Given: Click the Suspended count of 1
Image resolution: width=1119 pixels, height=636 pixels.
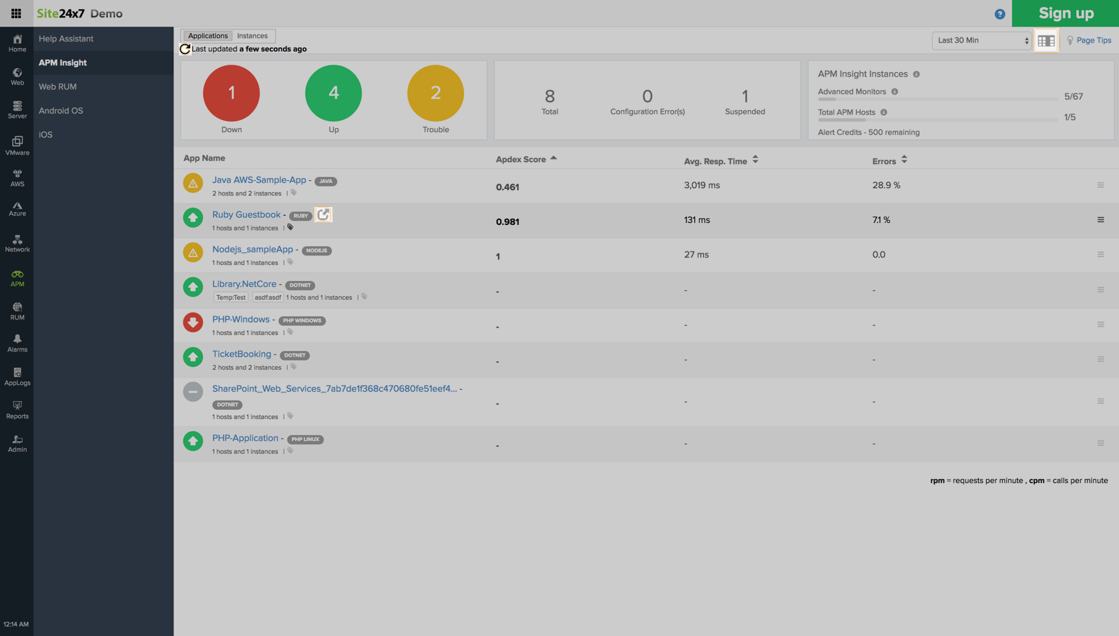Looking at the screenshot, I should pyautogui.click(x=745, y=96).
